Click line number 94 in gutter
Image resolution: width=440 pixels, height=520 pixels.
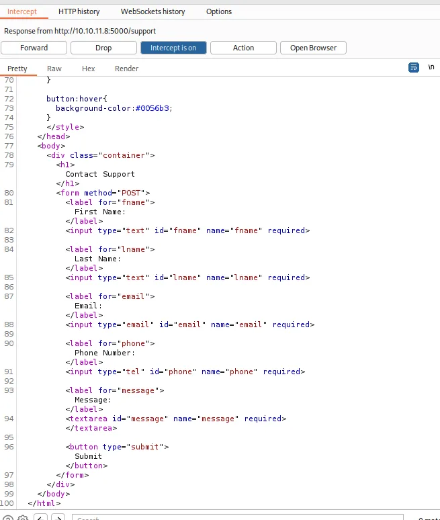(9, 419)
